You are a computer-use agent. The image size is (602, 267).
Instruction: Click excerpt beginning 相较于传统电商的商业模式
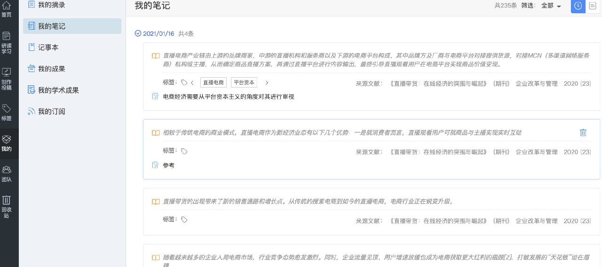342,133
